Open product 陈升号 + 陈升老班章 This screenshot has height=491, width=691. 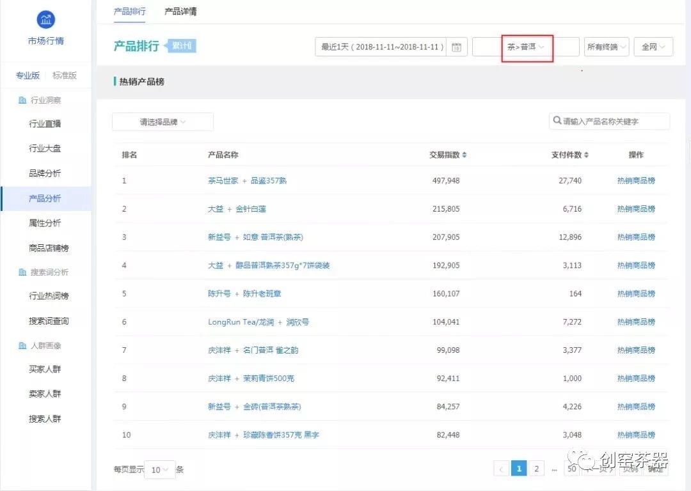[244, 293]
